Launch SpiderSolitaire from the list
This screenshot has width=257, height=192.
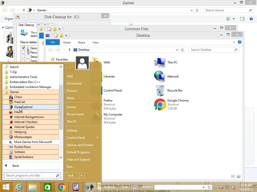click(x=31, y=157)
